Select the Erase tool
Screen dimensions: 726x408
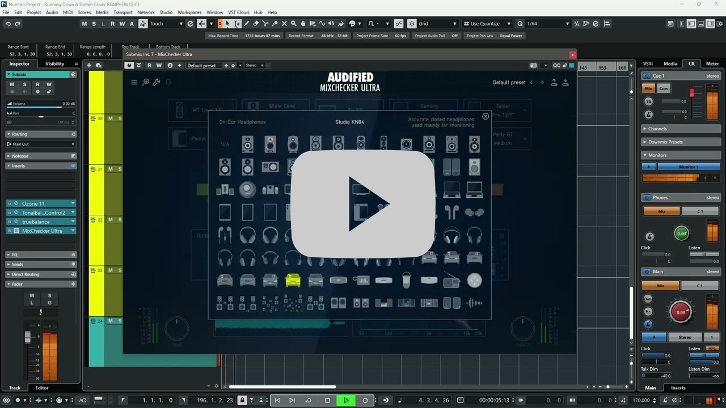point(256,24)
